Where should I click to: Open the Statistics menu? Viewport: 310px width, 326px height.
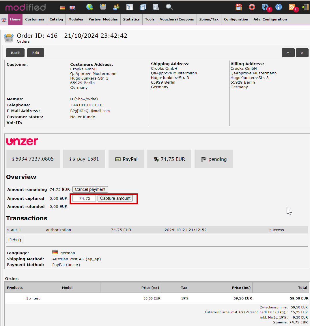pos(131,19)
